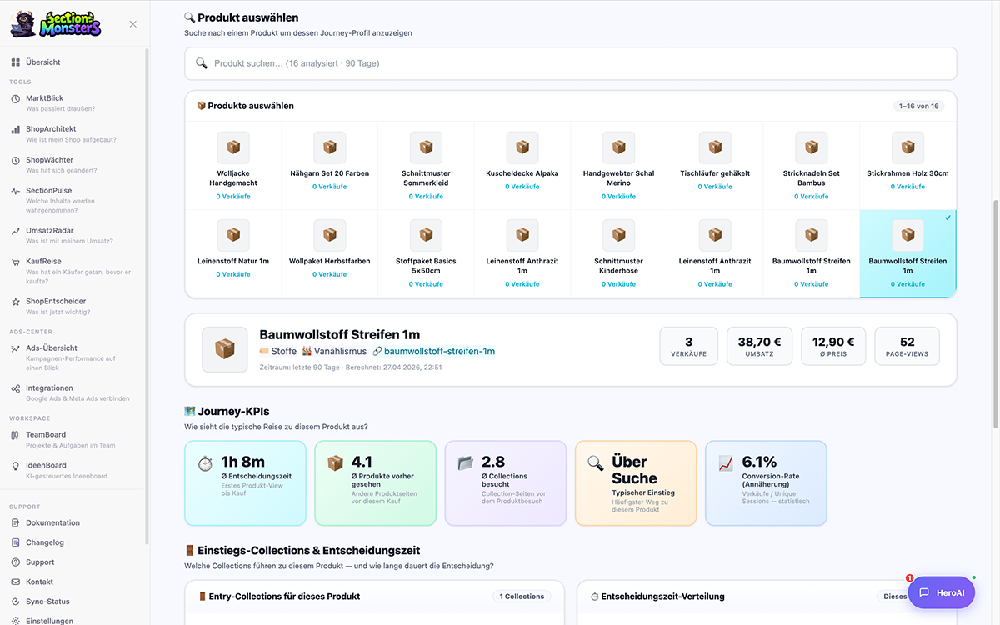1000x625 pixels.
Task: Choose the Nähgarn Set 20 Farben product
Action: [330, 167]
